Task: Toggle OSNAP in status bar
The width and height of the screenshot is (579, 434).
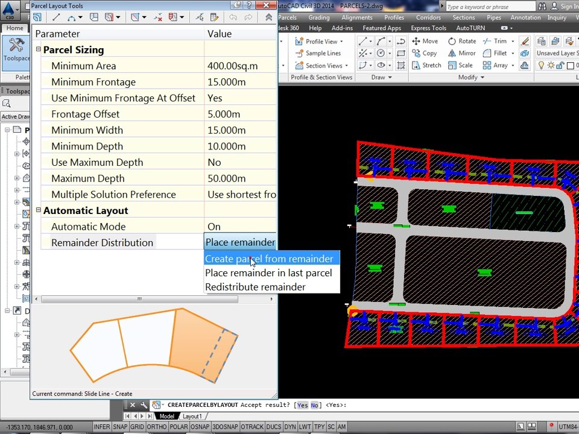Action: tap(200, 427)
